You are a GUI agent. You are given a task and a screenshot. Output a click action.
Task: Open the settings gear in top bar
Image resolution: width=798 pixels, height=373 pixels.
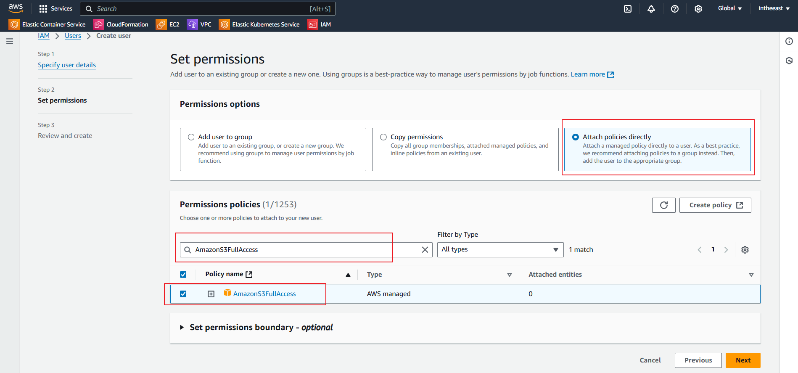click(x=698, y=9)
